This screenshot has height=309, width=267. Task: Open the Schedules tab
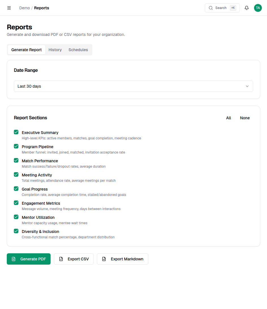[78, 49]
